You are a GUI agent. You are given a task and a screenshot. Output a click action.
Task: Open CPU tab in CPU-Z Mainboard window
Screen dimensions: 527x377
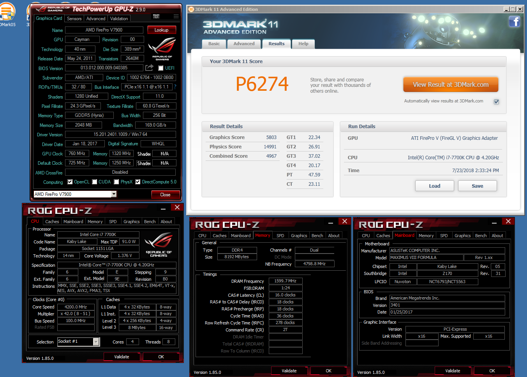click(366, 236)
